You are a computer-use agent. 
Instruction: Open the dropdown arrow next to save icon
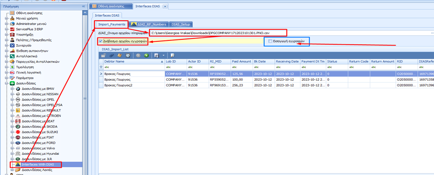pyautogui.click(x=163, y=55)
